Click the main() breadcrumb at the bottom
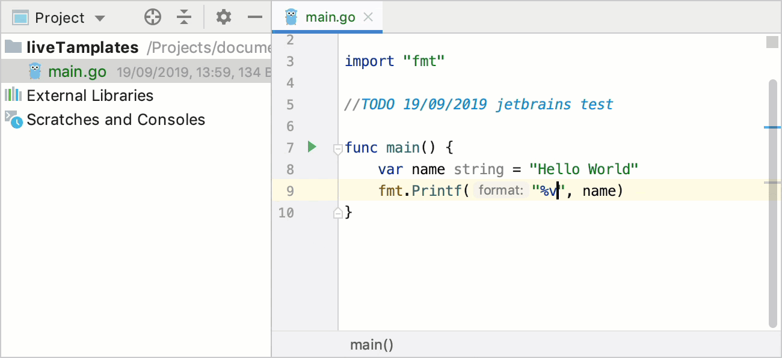The image size is (782, 358). coord(371,344)
